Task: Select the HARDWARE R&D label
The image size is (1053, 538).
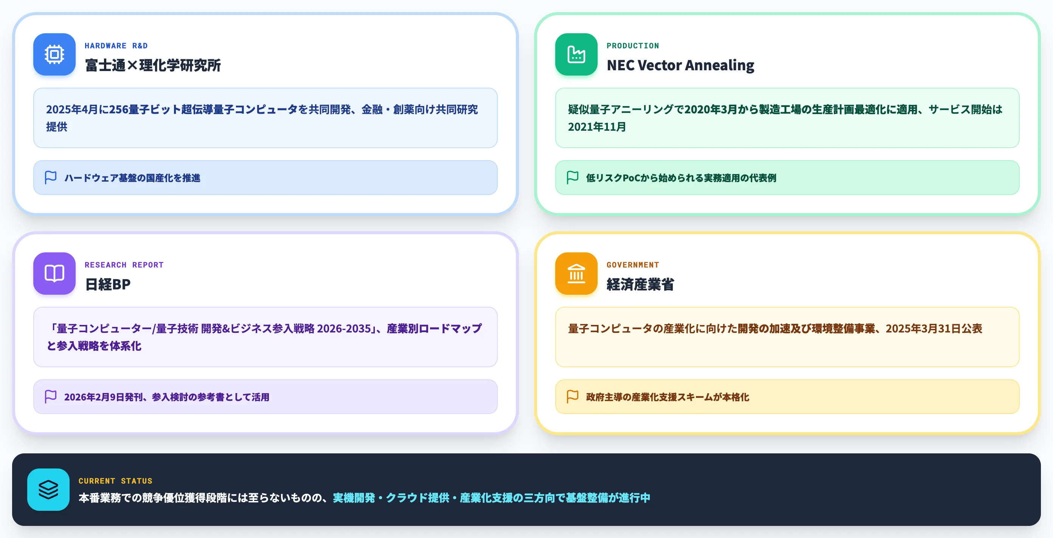Action: tap(116, 46)
